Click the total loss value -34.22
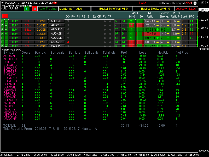This screenshot has width=209, height=157. pos(143,126)
